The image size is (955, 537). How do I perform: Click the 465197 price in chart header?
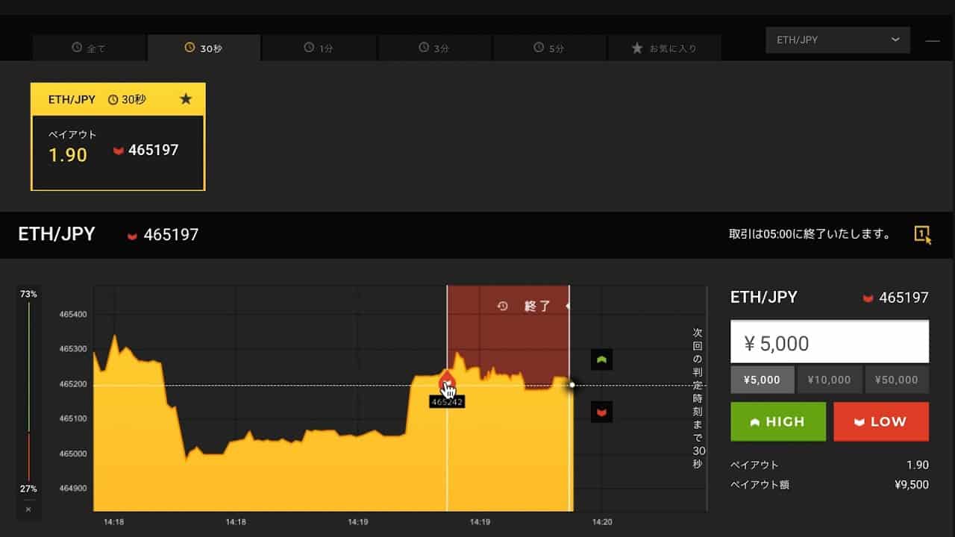(171, 235)
